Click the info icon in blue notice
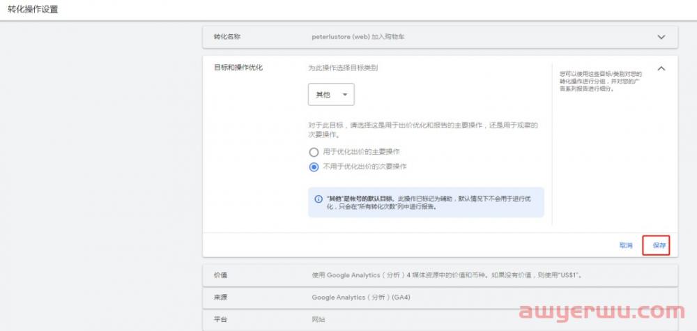 point(319,199)
